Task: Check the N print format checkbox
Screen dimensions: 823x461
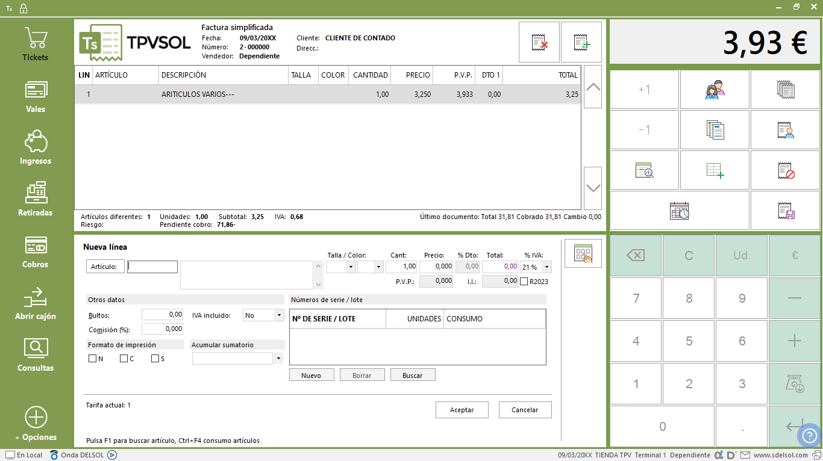Action: [92, 359]
